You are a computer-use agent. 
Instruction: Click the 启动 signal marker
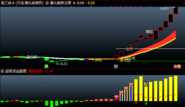pyautogui.click(x=98, y=60)
